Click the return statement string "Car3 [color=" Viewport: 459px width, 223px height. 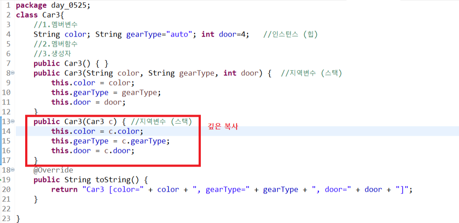[x=113, y=190]
